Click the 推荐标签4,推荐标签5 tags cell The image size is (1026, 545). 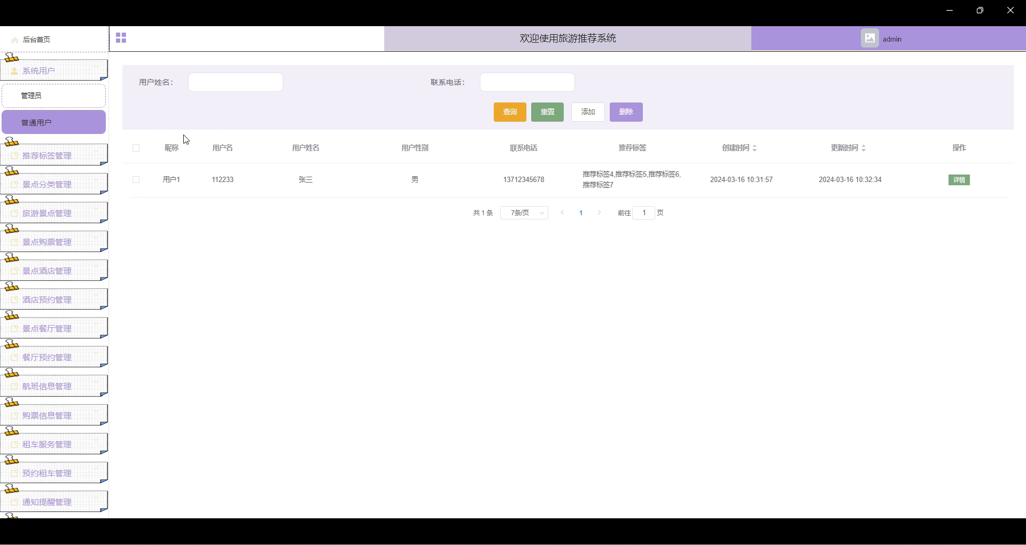(632, 180)
